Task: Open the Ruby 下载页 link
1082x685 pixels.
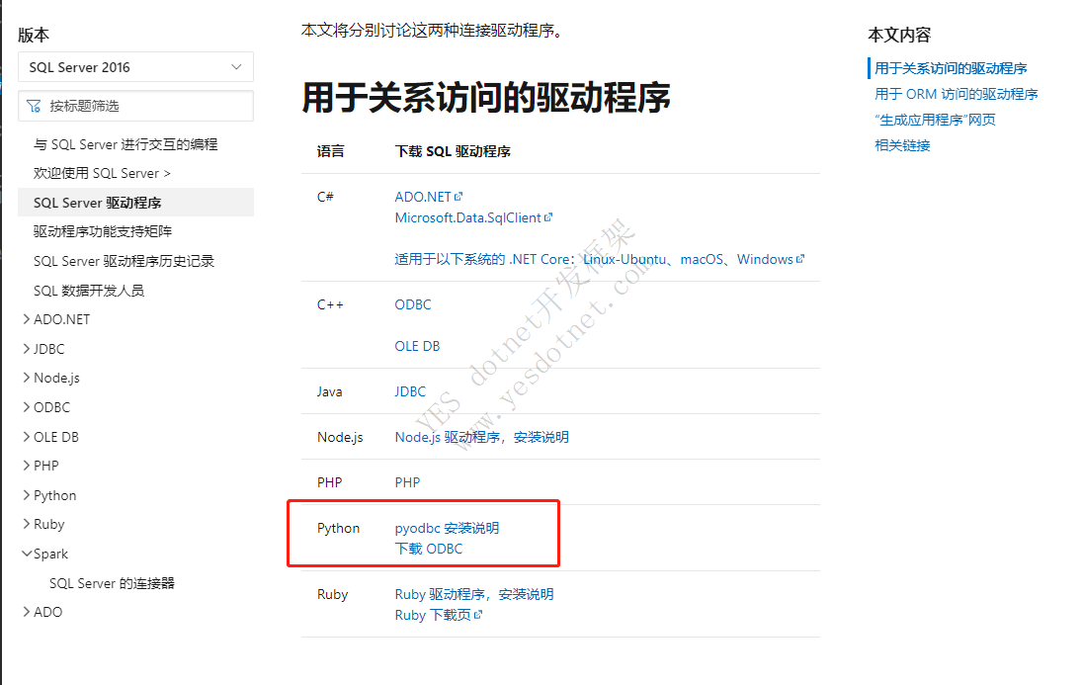Action: [433, 615]
